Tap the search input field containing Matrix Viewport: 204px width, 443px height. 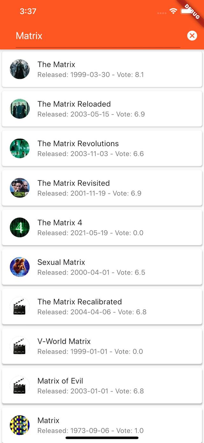(x=96, y=36)
